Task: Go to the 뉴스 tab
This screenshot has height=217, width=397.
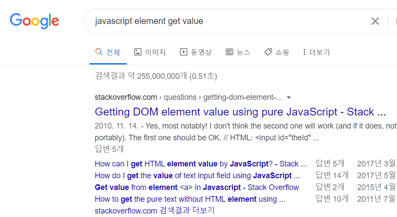Action: (x=238, y=52)
